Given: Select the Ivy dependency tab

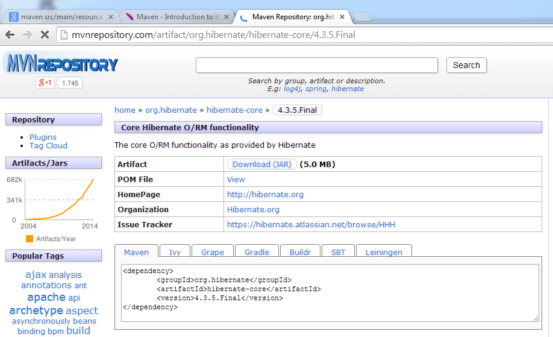Looking at the screenshot, I should click(175, 251).
